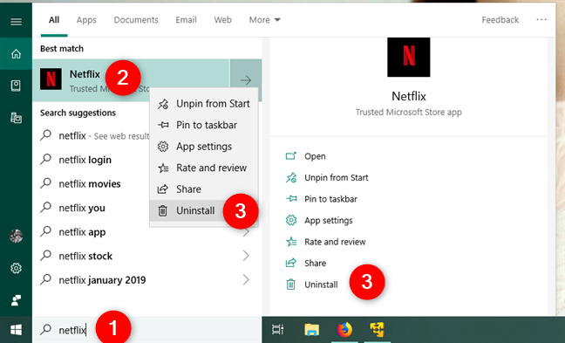The width and height of the screenshot is (565, 343).
Task: Open Firefox from the taskbar
Action: coord(344,329)
